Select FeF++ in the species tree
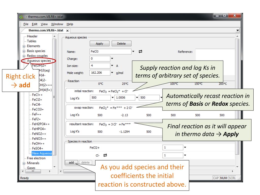Screen dimensions: 260x195 point(37,114)
